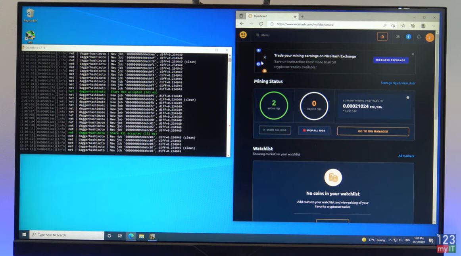The height and width of the screenshot is (256, 461).
Task: Open the blue notification badge showing 1
Action: click(x=408, y=37)
